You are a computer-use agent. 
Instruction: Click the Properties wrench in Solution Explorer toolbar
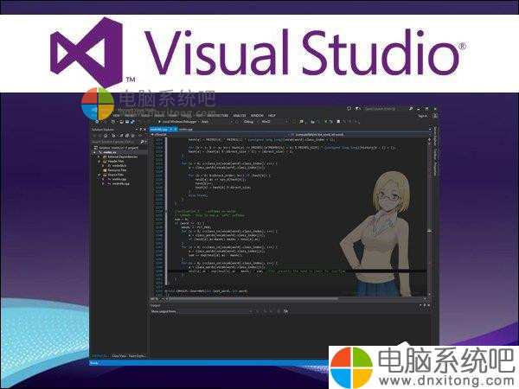point(121,136)
